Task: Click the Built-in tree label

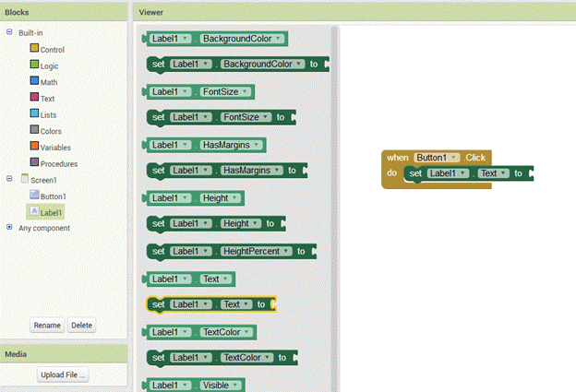Action: tap(30, 33)
